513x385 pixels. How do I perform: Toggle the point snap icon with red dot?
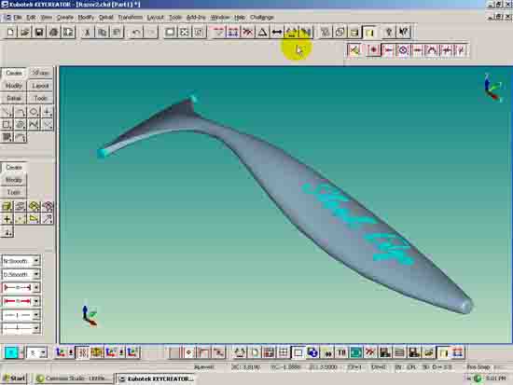coord(373,50)
